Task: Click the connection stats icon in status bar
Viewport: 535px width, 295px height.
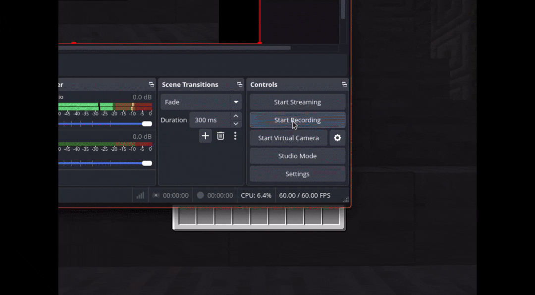Action: 140,195
